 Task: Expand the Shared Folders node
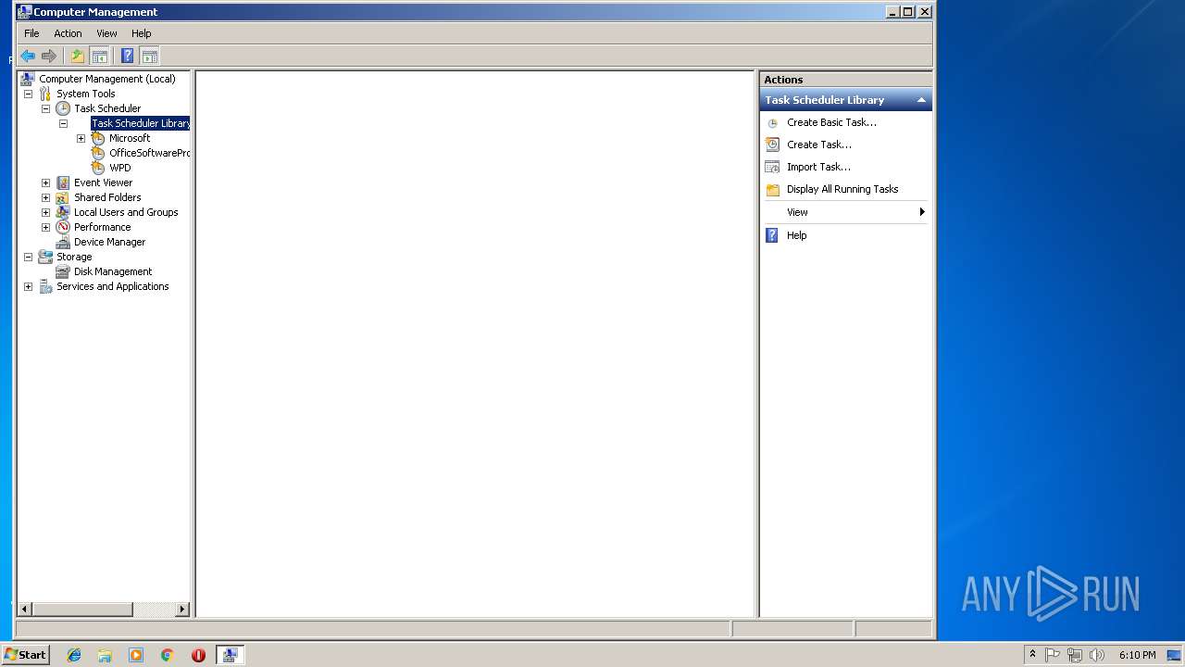(x=45, y=197)
